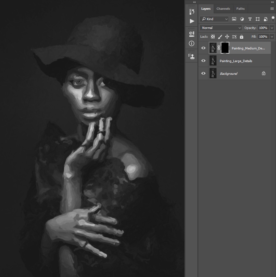Viewport: 276px width, 277px height.
Task: Open the Opacity slider arrow
Action: [x=272, y=28]
